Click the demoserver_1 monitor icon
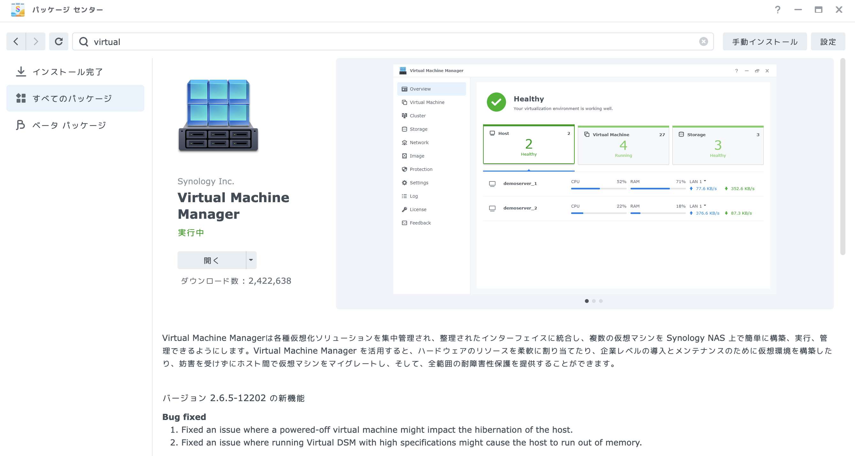The width and height of the screenshot is (855, 456). tap(492, 184)
